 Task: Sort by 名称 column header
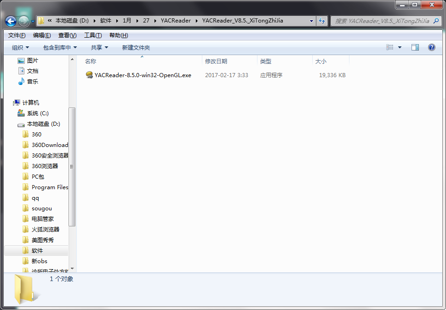tap(143, 61)
